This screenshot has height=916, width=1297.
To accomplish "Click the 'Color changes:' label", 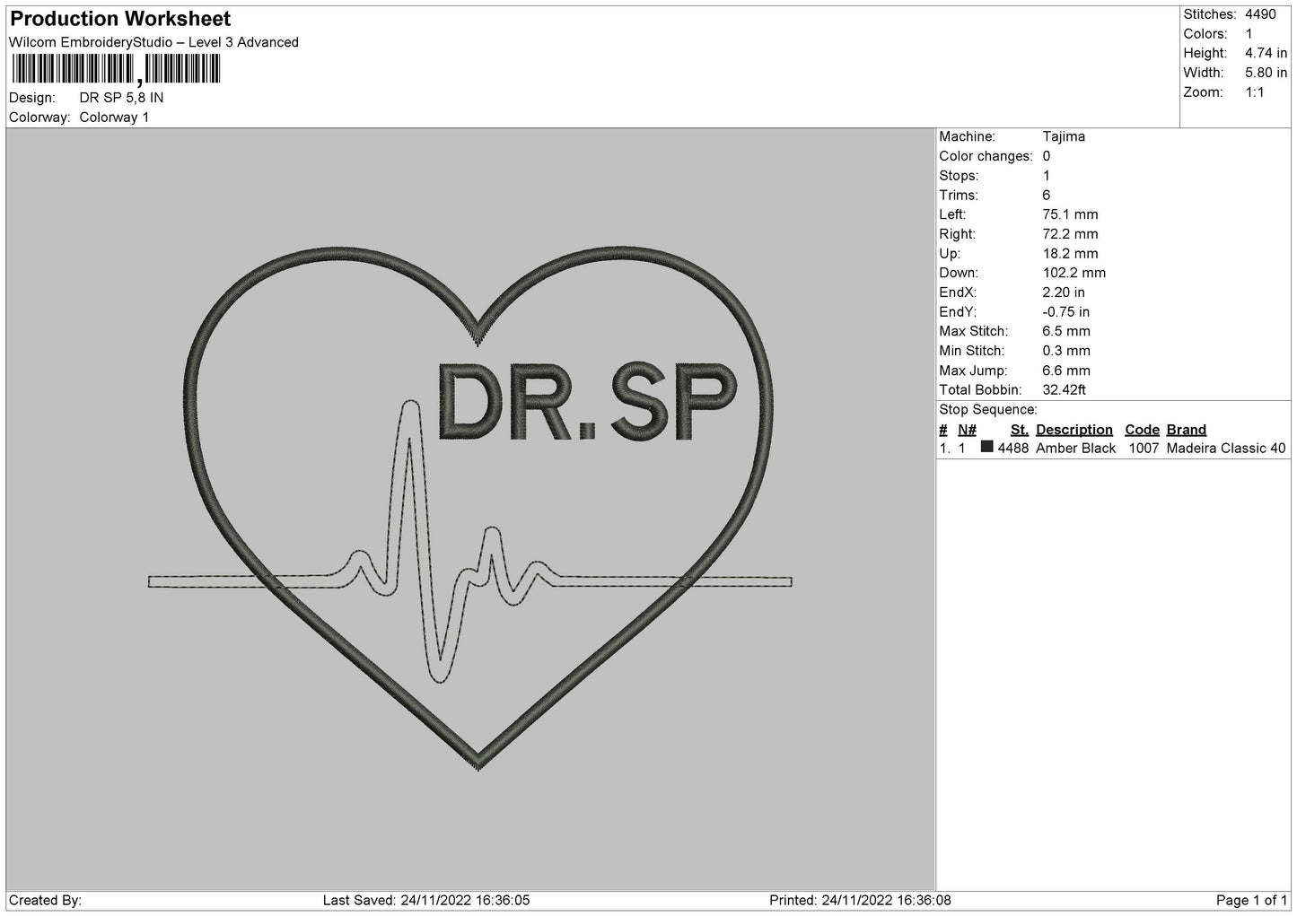I will click(x=986, y=156).
